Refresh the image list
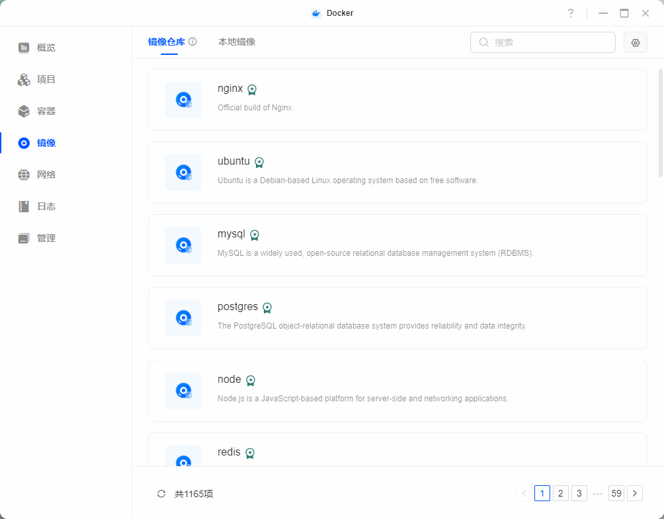This screenshot has width=664, height=519. coord(161,494)
